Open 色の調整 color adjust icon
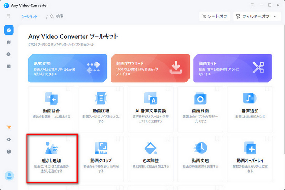The image size is (285, 190). coord(151,148)
